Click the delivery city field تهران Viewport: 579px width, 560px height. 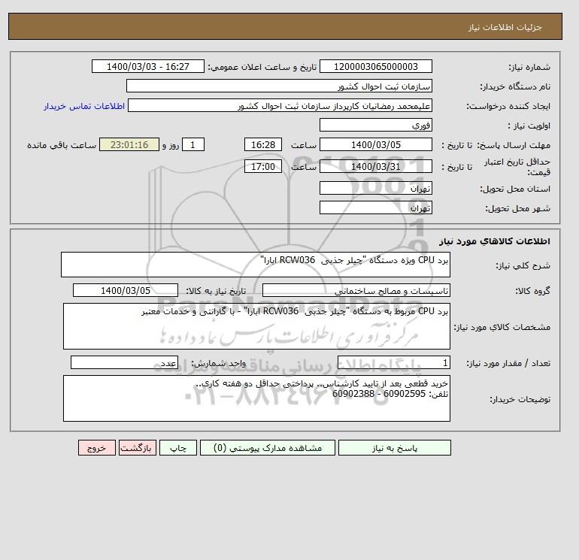[375, 207]
